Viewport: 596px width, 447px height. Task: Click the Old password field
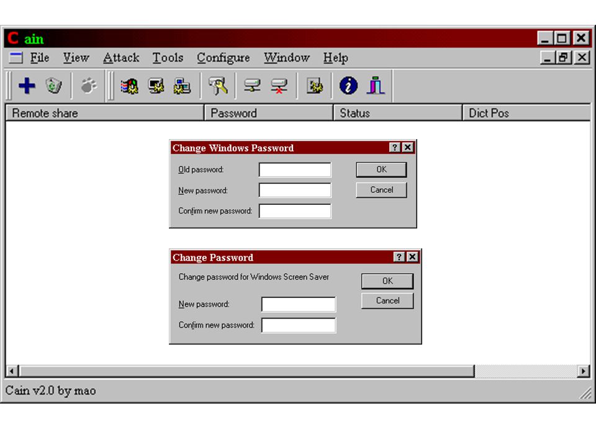pos(295,170)
